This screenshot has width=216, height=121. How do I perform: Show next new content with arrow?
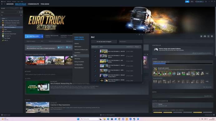point(145,54)
